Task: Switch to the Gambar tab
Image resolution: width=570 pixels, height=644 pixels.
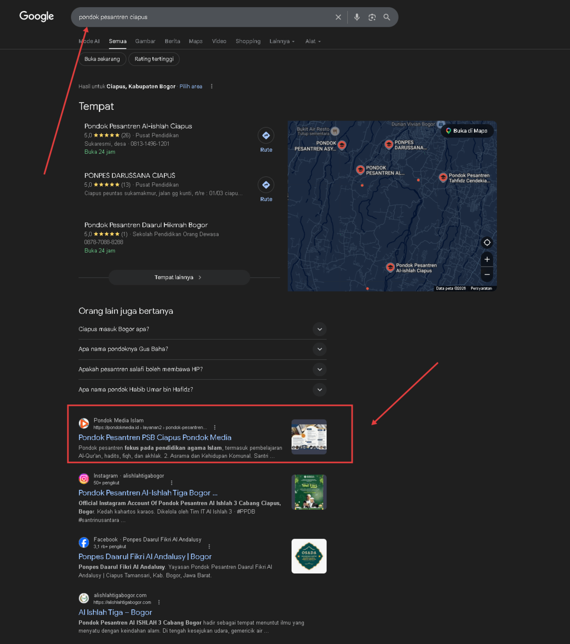Action: pyautogui.click(x=145, y=41)
